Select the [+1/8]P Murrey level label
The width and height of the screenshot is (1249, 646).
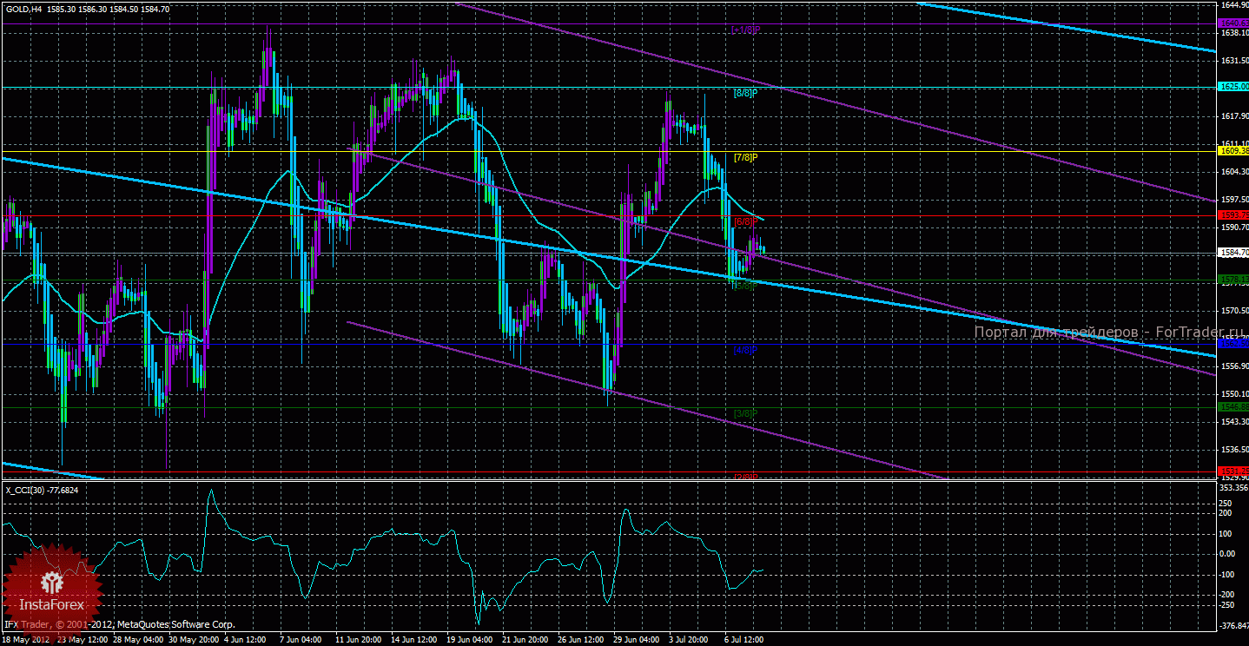[746, 30]
